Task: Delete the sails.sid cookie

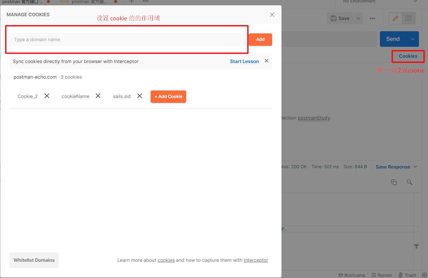Action: click(140, 96)
